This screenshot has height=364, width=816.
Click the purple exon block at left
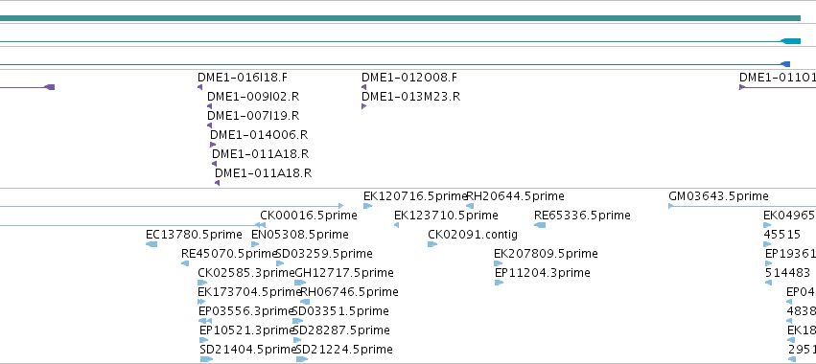point(50,87)
